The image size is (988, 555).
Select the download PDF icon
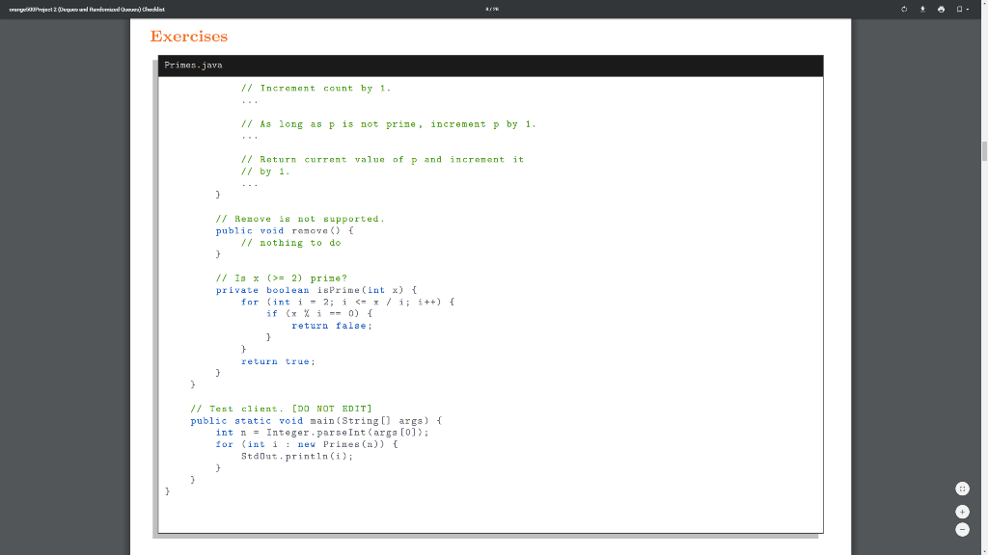coord(922,9)
